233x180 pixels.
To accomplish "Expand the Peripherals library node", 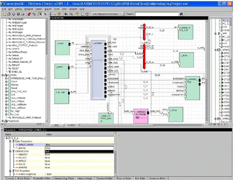I will (3, 121).
